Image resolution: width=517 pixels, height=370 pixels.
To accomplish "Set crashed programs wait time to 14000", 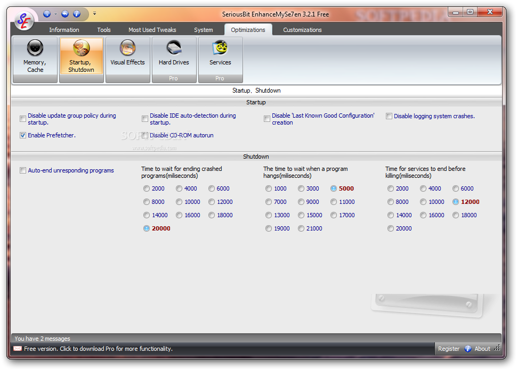I will (147, 215).
